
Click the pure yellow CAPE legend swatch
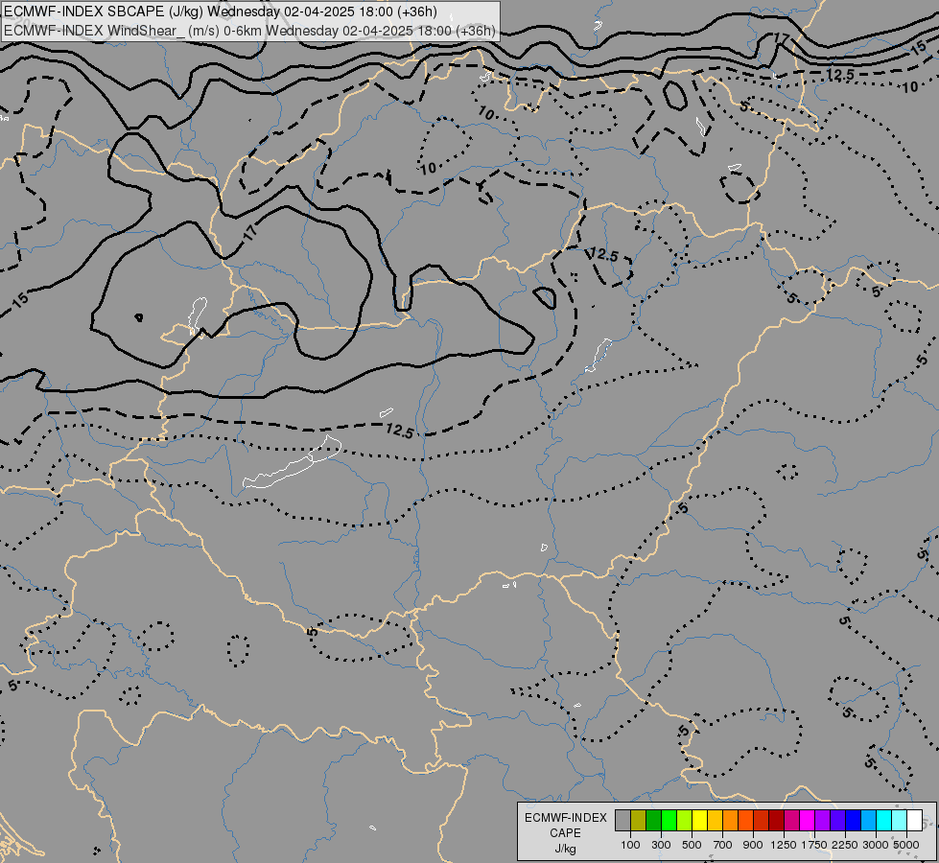(x=699, y=821)
